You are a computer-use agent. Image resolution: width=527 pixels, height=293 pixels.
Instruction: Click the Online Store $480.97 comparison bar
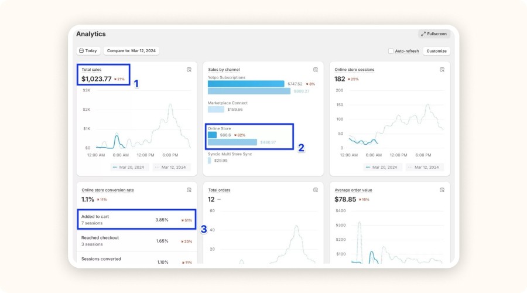coord(232,142)
